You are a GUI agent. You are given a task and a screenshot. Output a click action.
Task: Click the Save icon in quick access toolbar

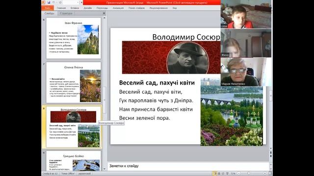pos(49,2)
